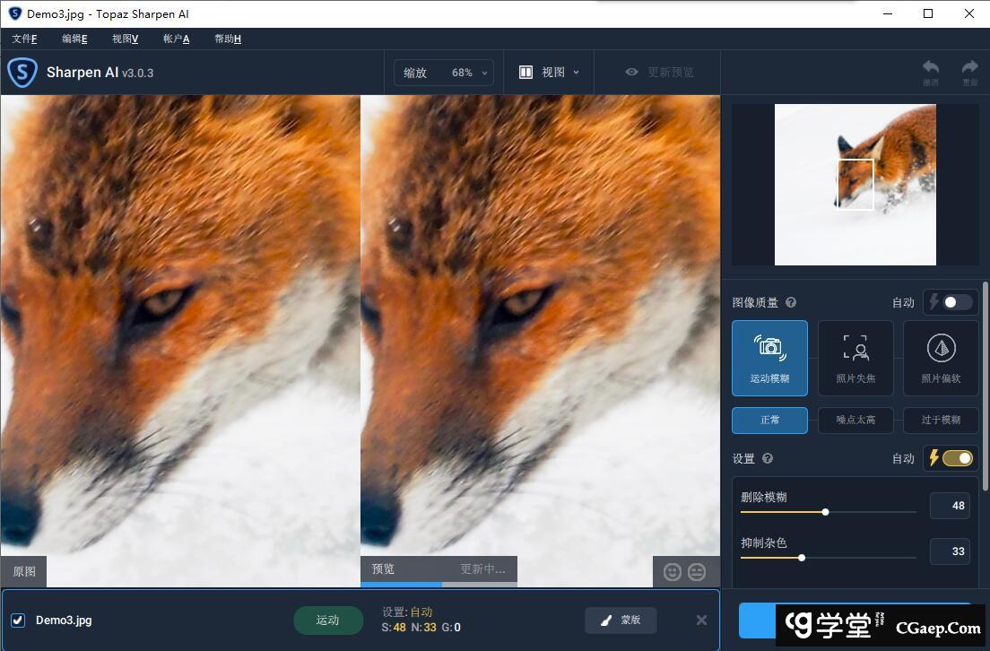
Task: Click the 蒙版 mask button
Action: pos(621,620)
